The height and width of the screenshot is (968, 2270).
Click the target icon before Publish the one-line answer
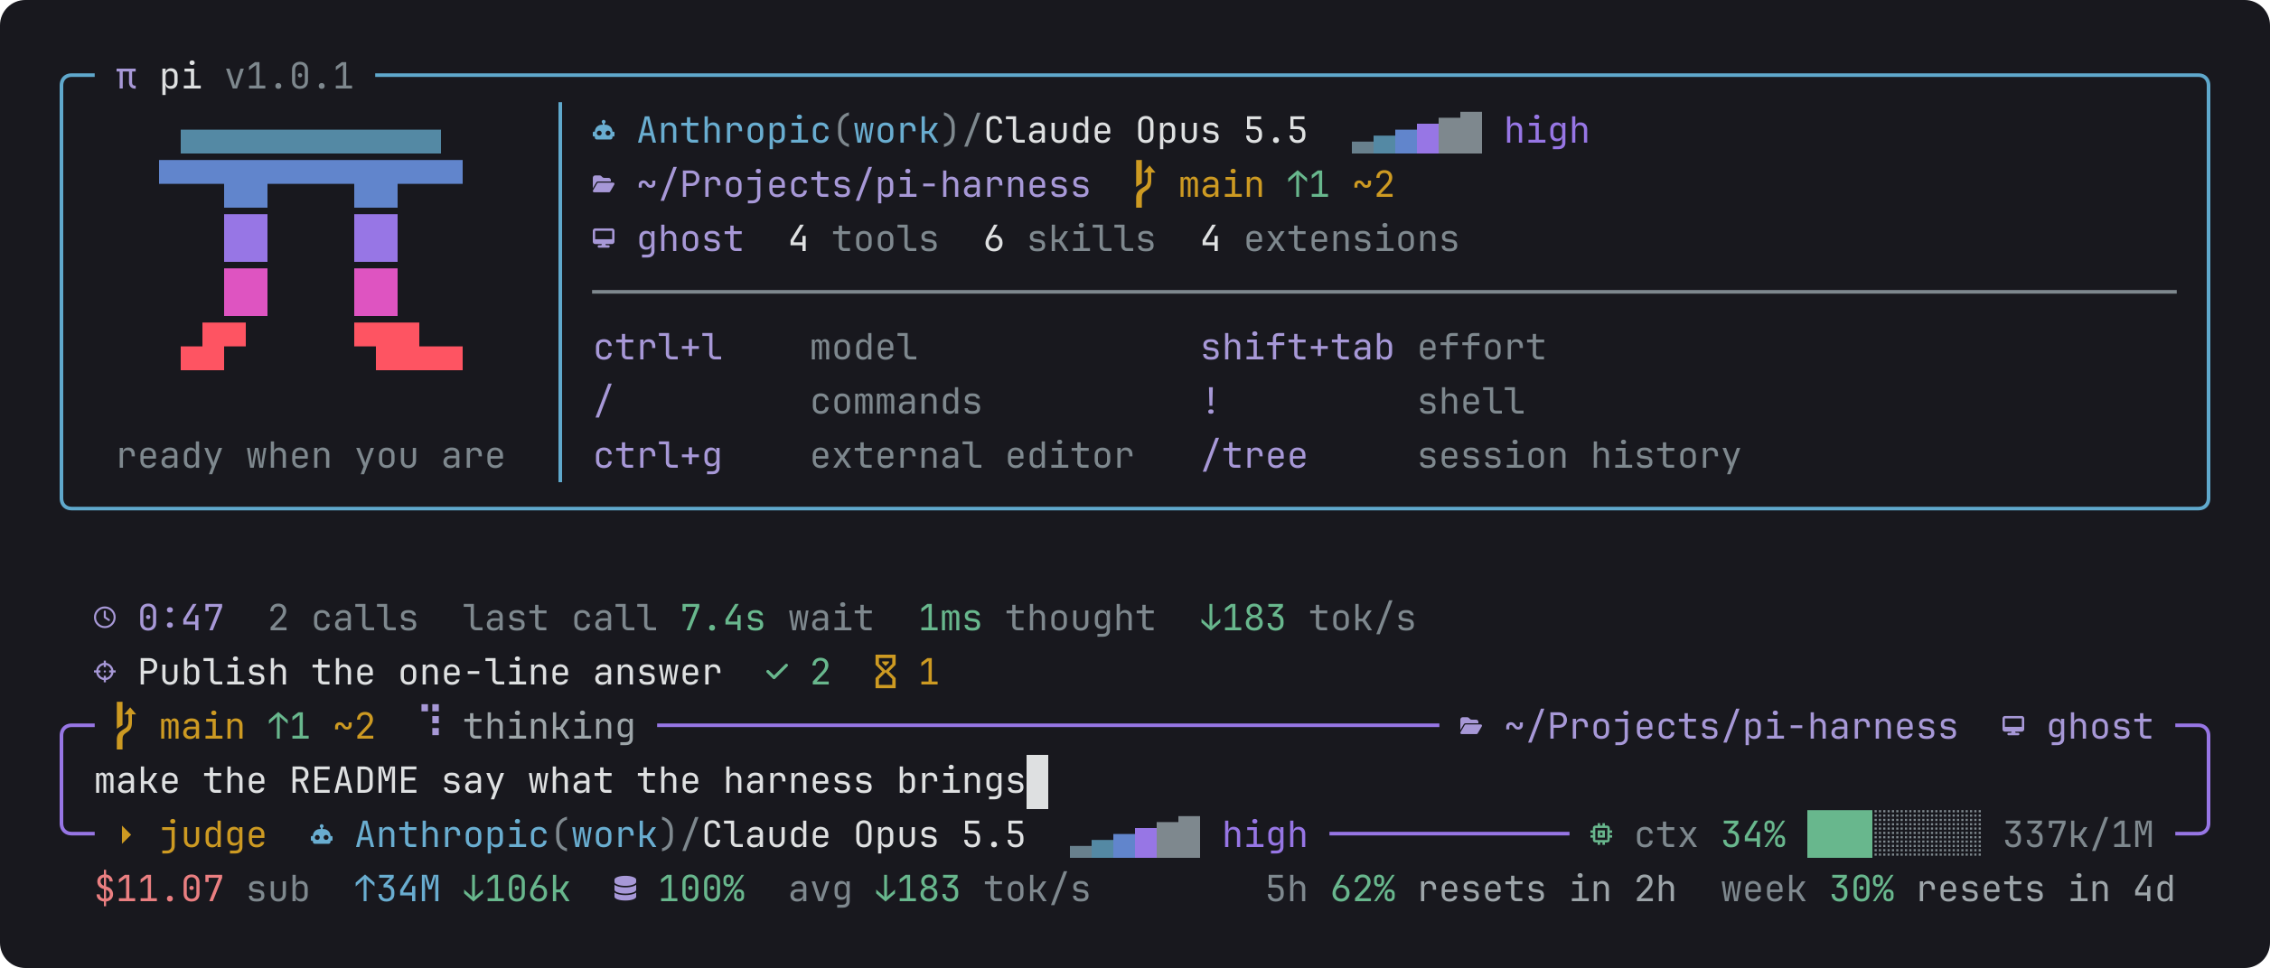pyautogui.click(x=105, y=672)
